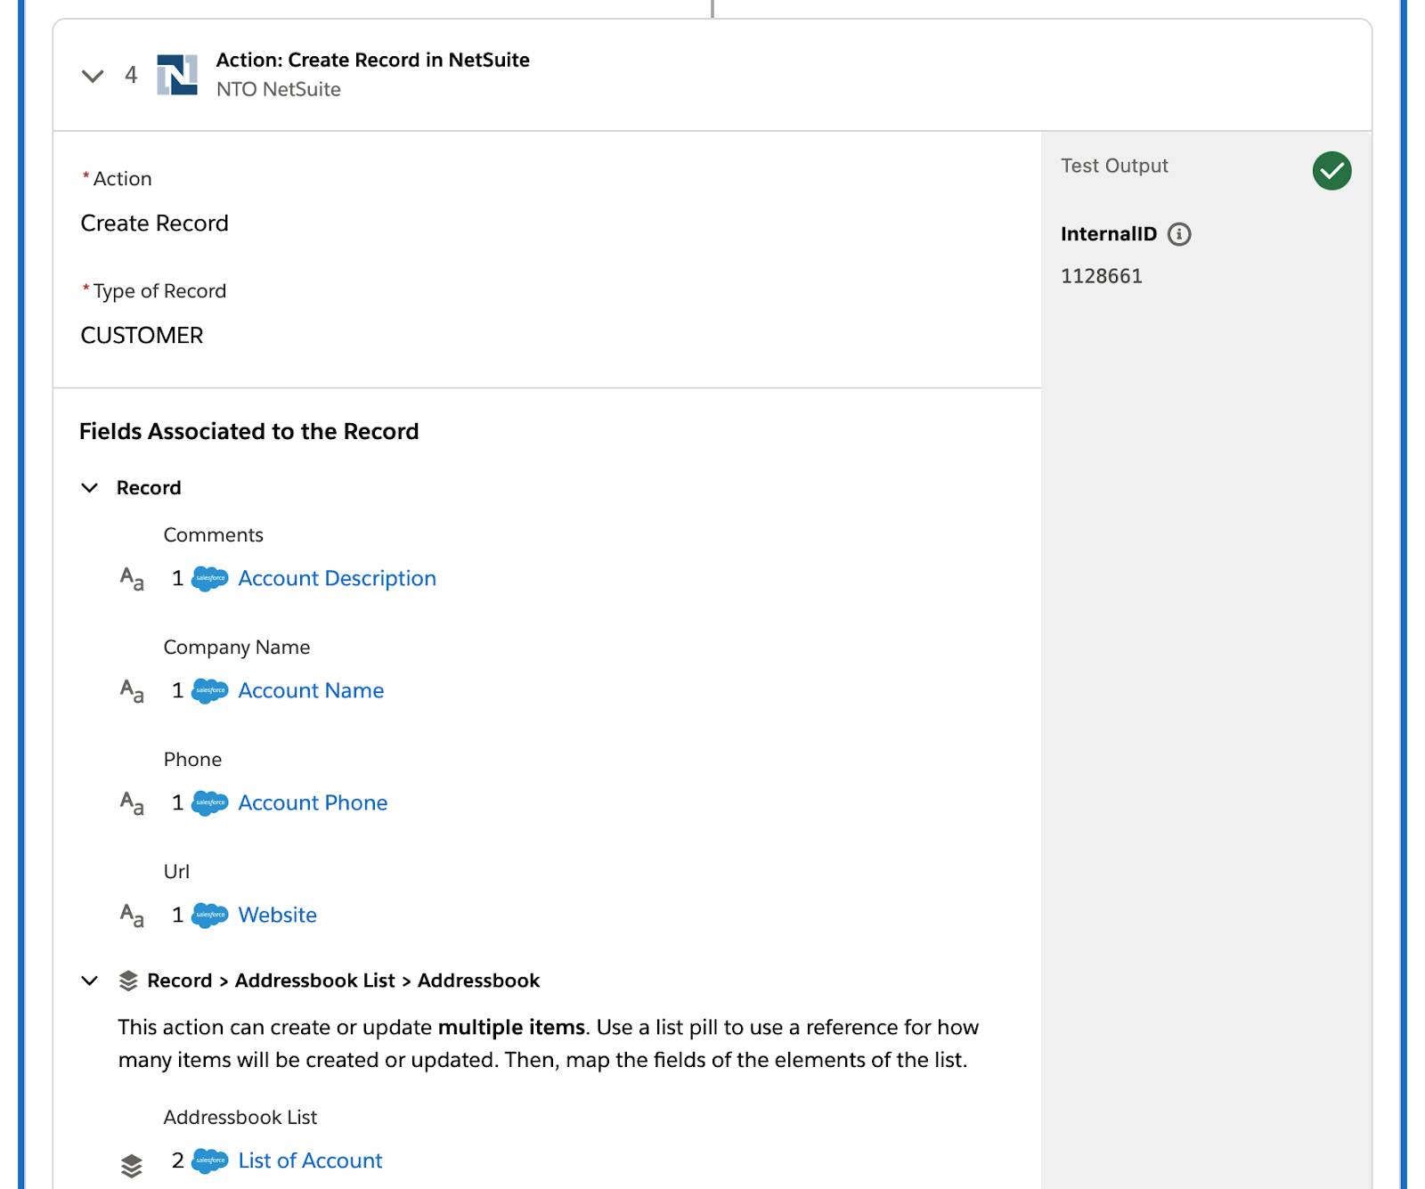Click the CUSTOMER type of record field
Viewport: 1425px width, 1189px height.
142,336
